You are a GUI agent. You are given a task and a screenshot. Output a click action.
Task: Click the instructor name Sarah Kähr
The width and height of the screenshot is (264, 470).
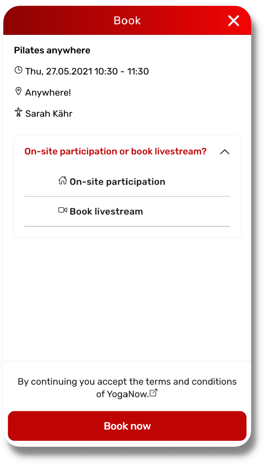49,114
